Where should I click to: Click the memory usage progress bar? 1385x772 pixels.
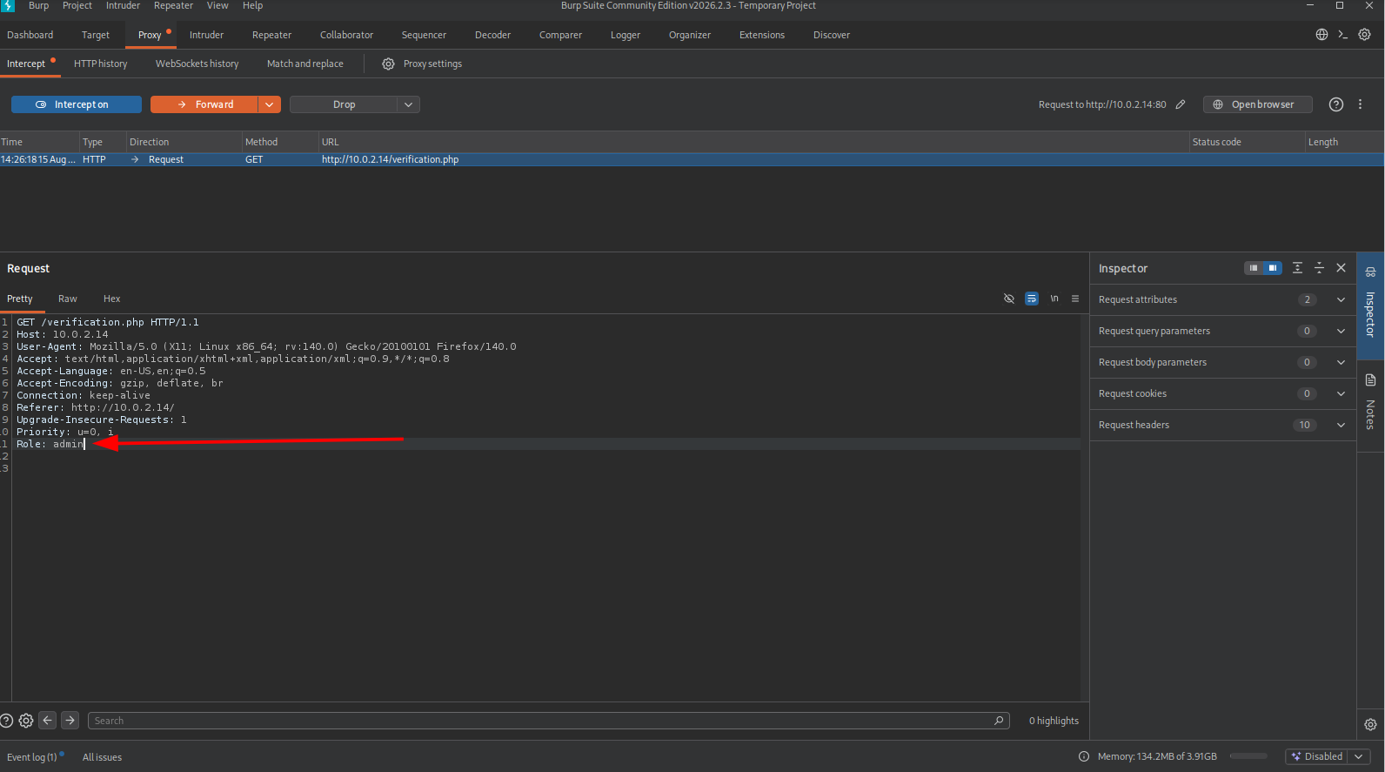click(x=1248, y=755)
